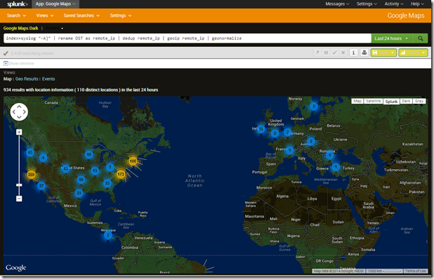
Task: Click the blue 50 cluster marker
Action: [x=81, y=179]
